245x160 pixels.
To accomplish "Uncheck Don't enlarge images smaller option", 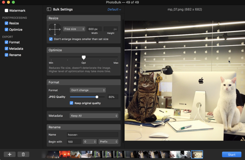I will [x=51, y=39].
